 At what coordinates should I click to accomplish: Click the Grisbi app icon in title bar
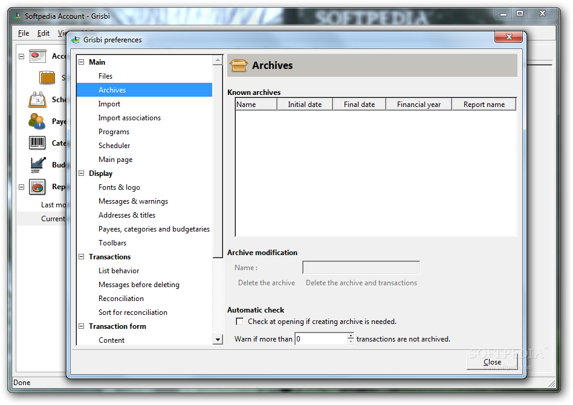pos(17,16)
